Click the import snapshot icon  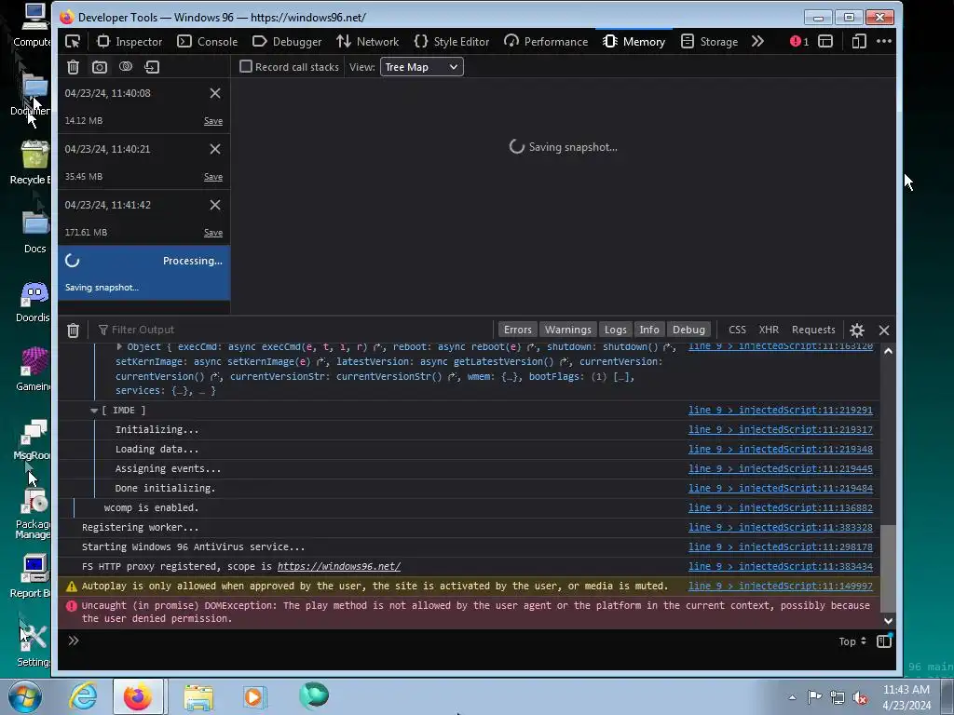tap(152, 67)
